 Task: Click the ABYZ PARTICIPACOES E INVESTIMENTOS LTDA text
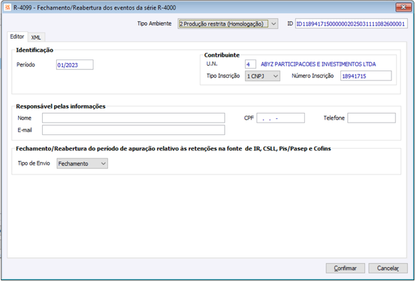[x=318, y=64]
